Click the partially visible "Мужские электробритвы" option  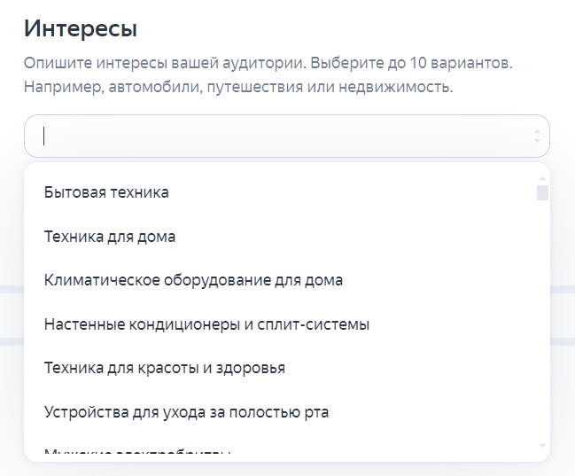pyautogui.click(x=137, y=450)
